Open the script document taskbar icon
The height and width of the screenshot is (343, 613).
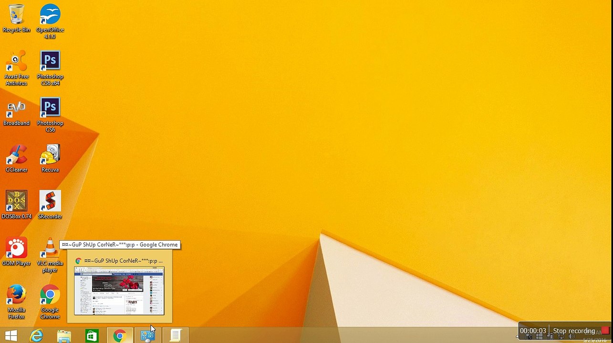tap(175, 336)
